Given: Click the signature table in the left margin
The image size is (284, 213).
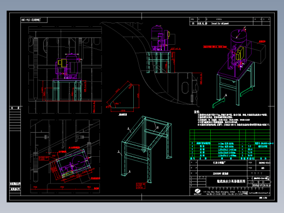Looking at the screenshot, I should coord(15,119).
